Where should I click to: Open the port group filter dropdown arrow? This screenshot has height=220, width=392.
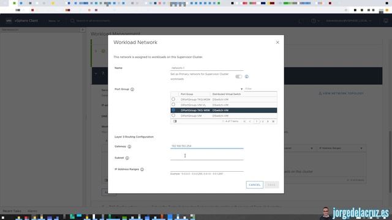click(241, 89)
